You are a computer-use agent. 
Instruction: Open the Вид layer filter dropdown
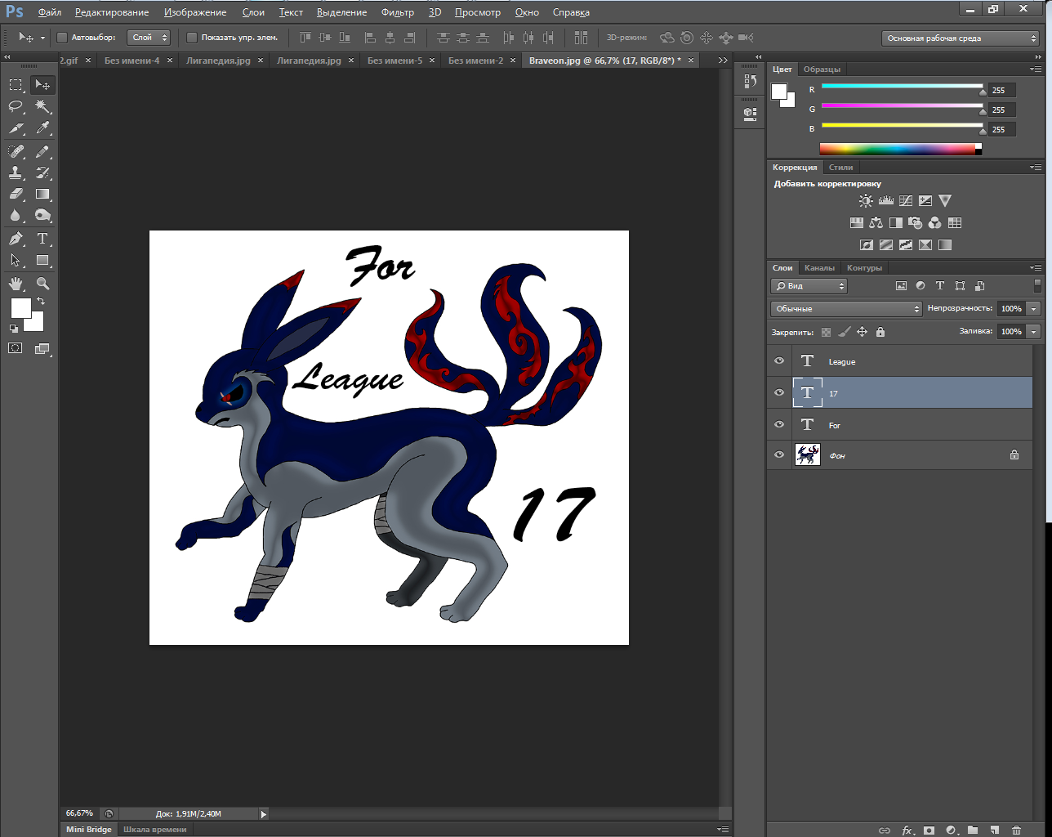(x=809, y=286)
